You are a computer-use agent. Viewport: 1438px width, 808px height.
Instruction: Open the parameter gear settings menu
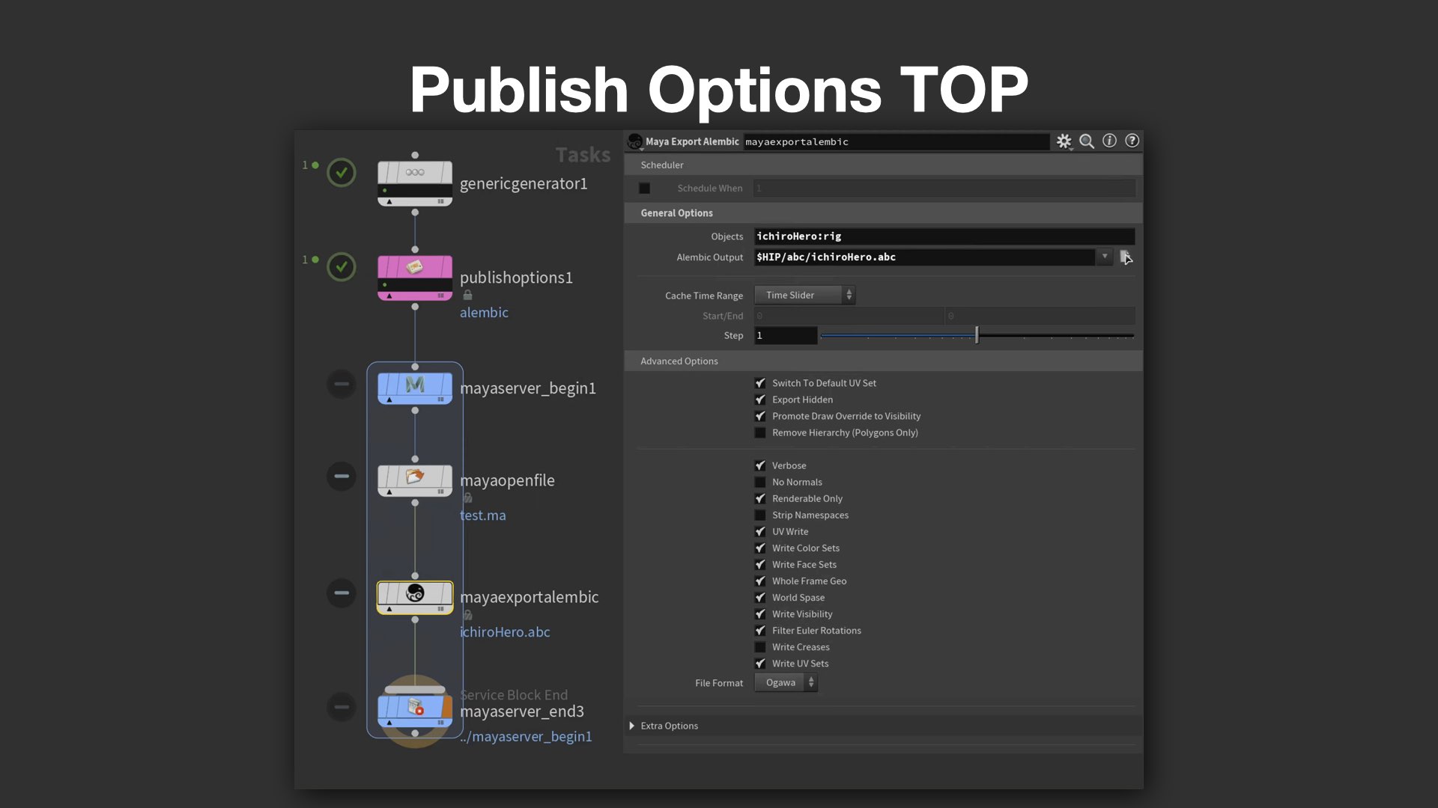[x=1064, y=141]
